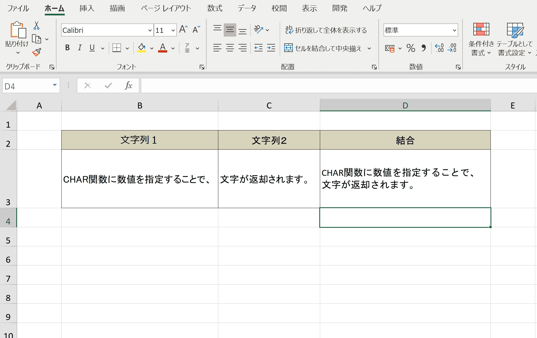This screenshot has height=338, width=537.
Task: Center text horizontally
Action: coord(230,48)
